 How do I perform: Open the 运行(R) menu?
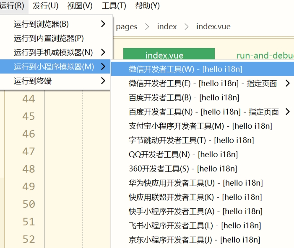pos(12,6)
